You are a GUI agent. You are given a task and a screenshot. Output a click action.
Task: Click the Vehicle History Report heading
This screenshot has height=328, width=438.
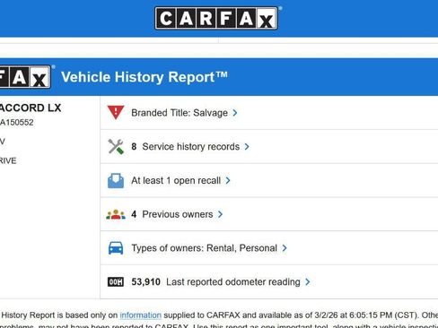click(145, 77)
